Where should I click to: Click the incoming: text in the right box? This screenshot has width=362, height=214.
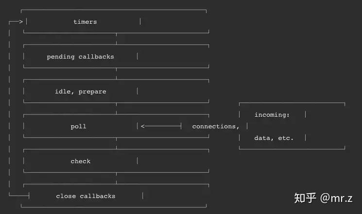(272, 115)
